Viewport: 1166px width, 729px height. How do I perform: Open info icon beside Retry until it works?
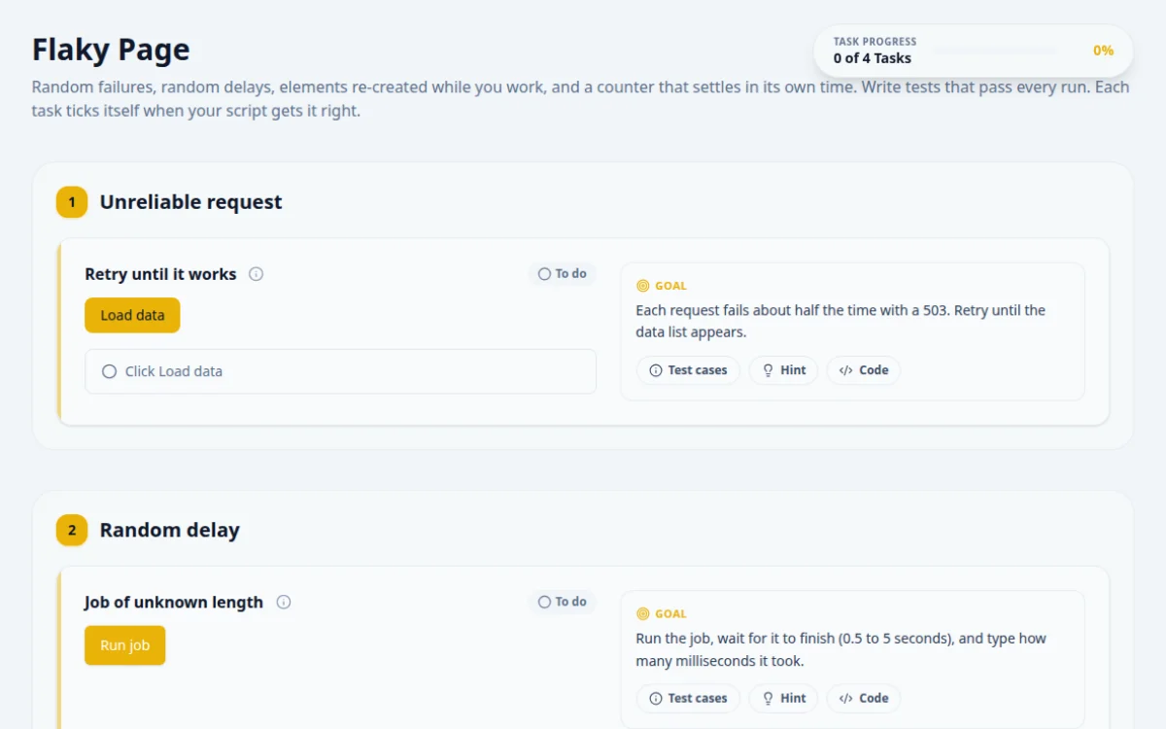pos(257,274)
